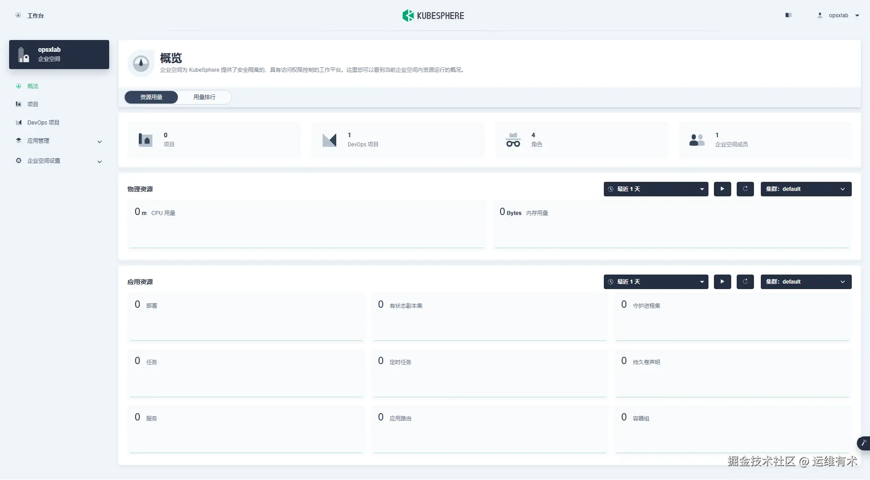Viewport: 870px width, 480px height.
Task: Click the 容器组 pods label
Action: (x=641, y=419)
